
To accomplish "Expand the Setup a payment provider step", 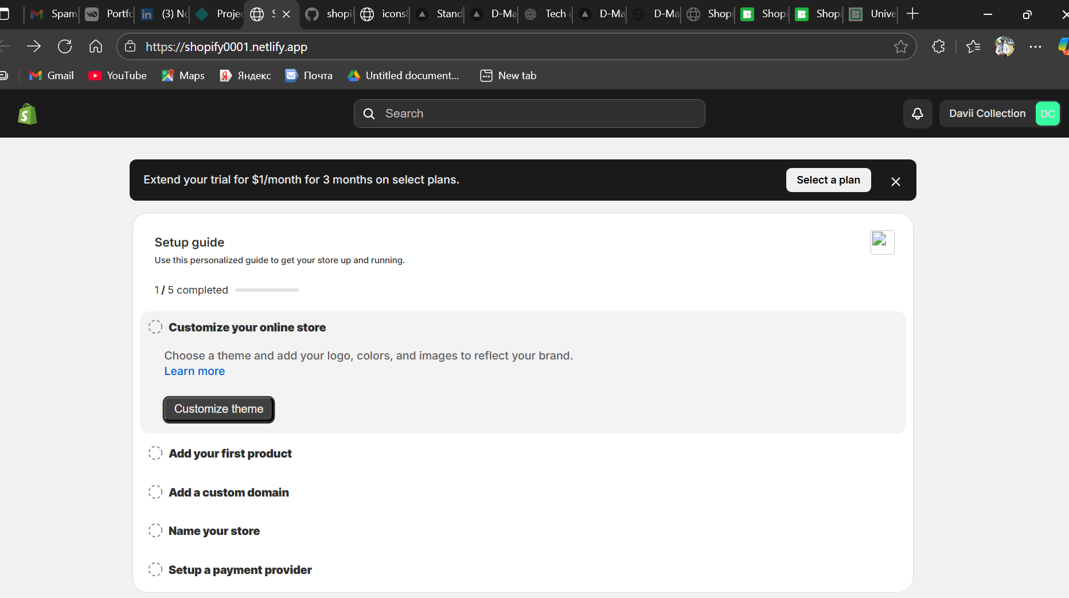I will click(240, 569).
